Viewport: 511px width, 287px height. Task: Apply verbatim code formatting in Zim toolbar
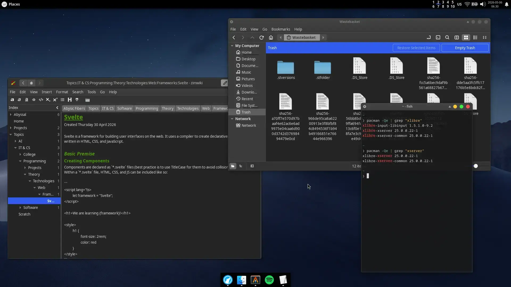[41, 100]
